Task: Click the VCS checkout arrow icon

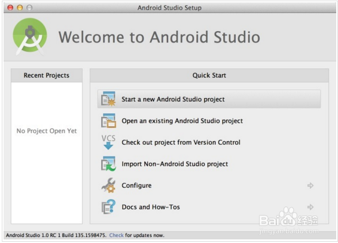Action: [108, 142]
